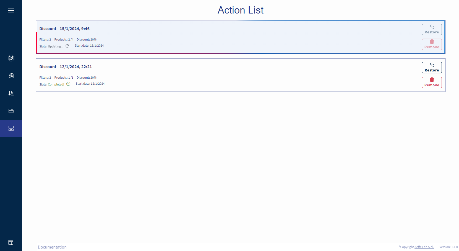The image size is (459, 251).
Task: Click the refresh icon beside Updating state
Action: [x=67, y=46]
